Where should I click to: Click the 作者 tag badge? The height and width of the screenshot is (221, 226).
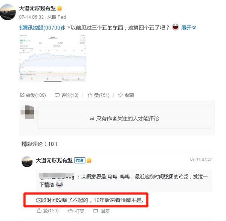coord(80,160)
